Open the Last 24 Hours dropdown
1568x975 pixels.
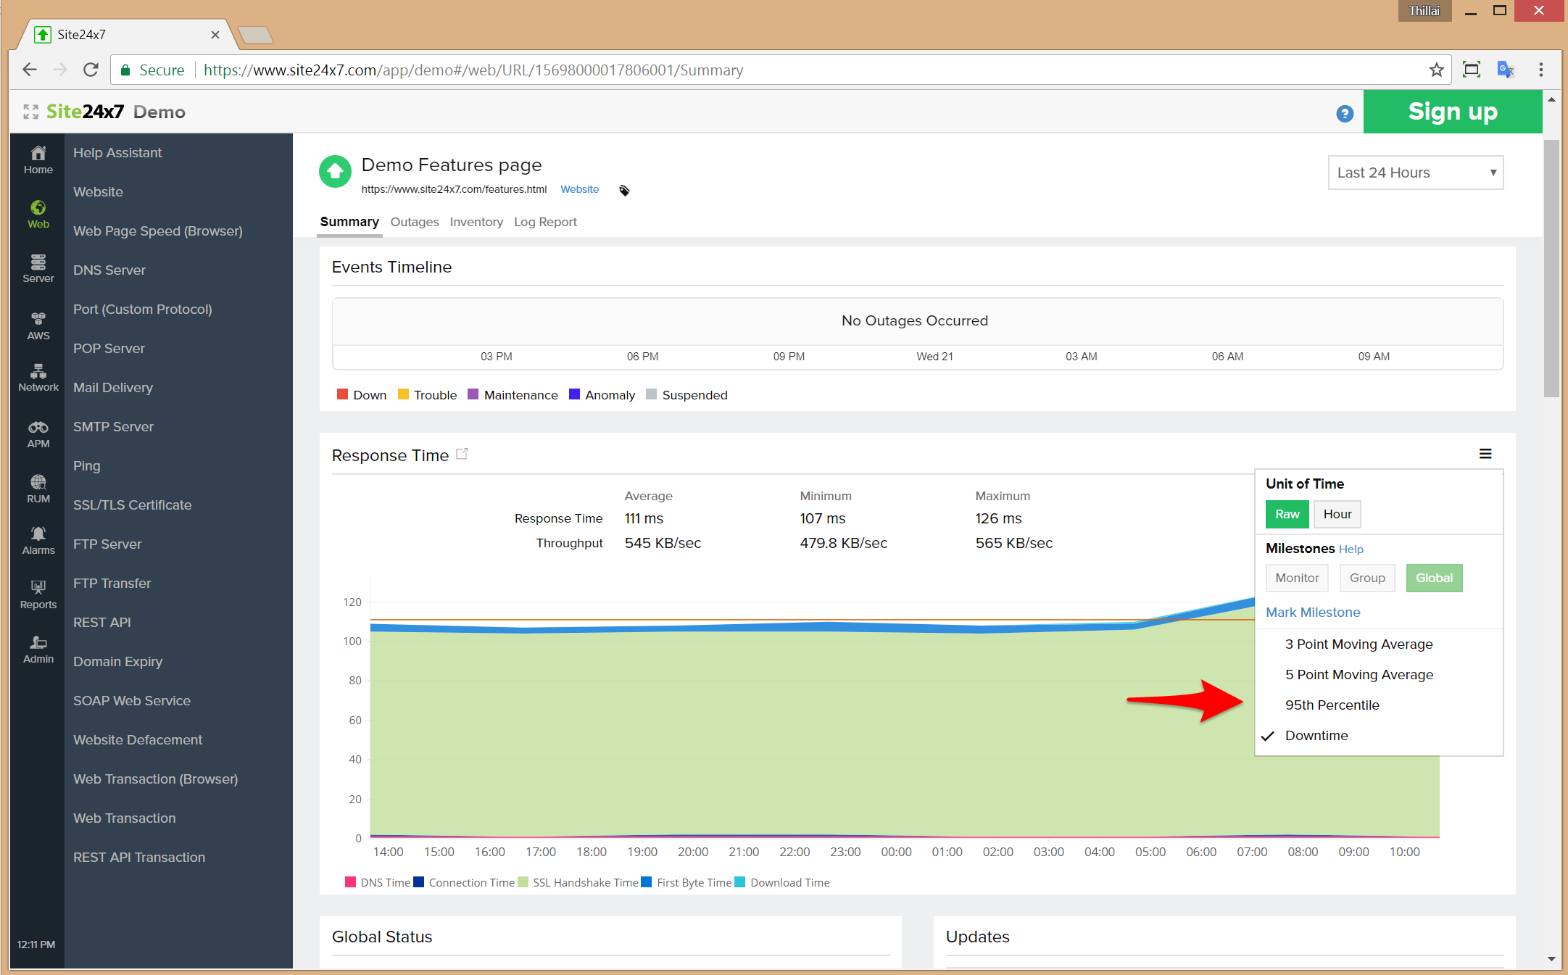coord(1414,173)
